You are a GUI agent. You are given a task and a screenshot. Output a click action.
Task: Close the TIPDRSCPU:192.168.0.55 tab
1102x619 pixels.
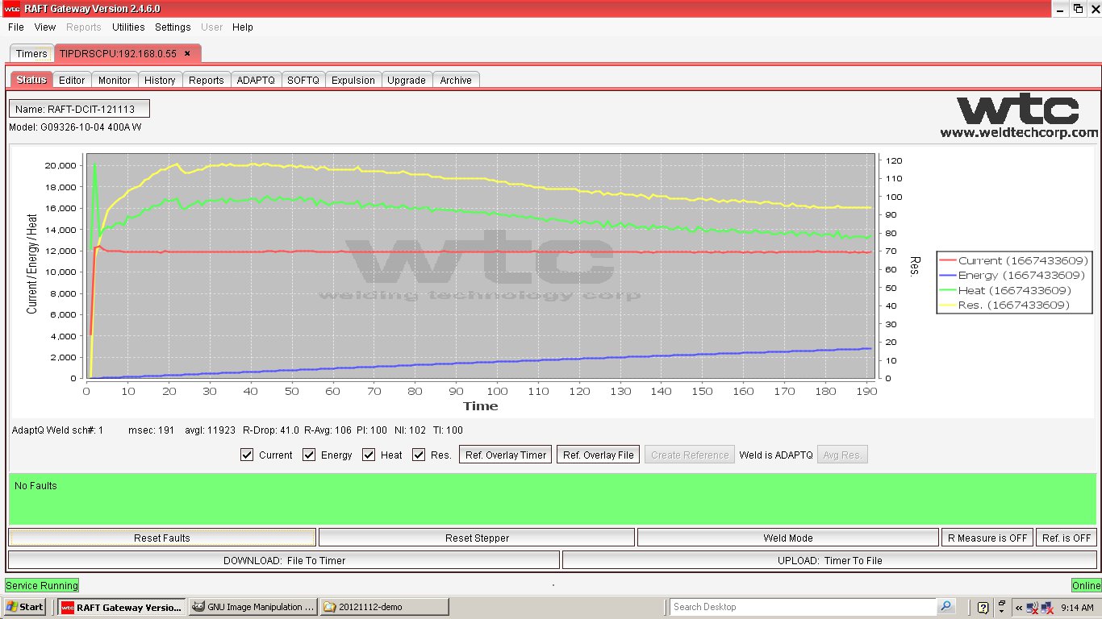(187, 53)
